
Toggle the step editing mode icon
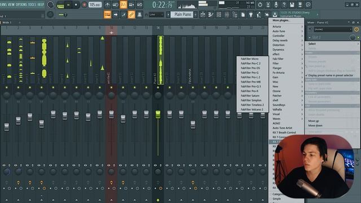(124, 15)
